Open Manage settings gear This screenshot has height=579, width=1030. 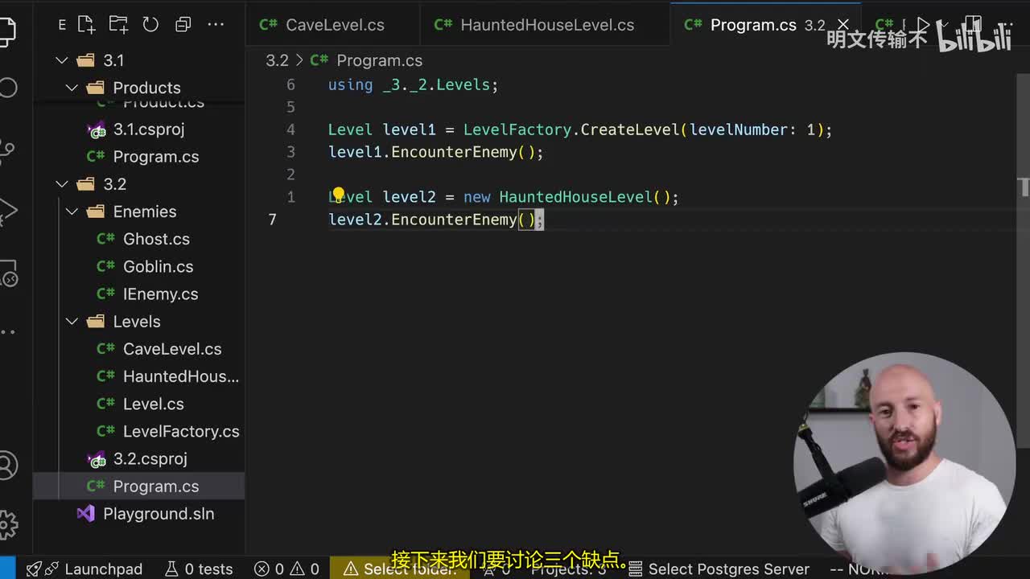(x=8, y=524)
